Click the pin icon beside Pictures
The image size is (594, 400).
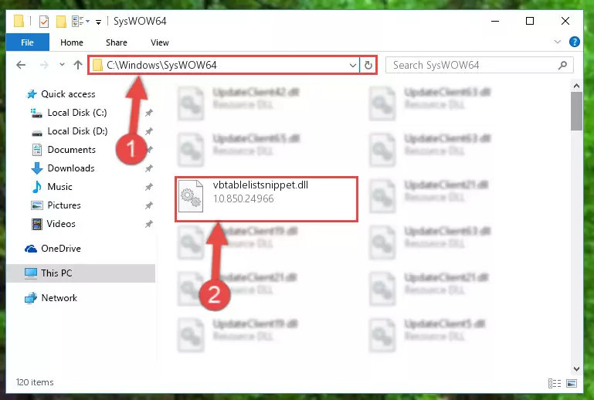pyautogui.click(x=149, y=205)
